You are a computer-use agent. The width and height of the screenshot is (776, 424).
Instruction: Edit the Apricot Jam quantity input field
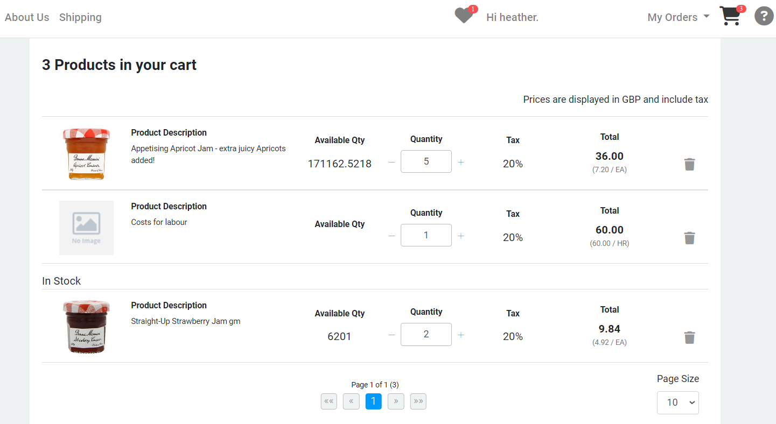tap(426, 161)
